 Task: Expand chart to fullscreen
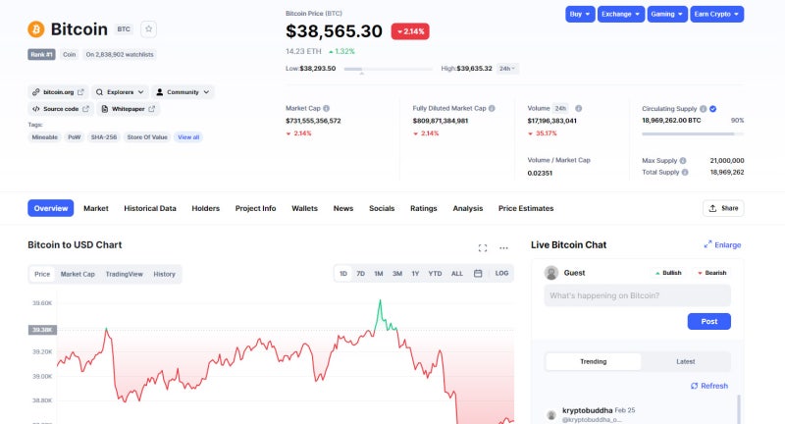(483, 247)
